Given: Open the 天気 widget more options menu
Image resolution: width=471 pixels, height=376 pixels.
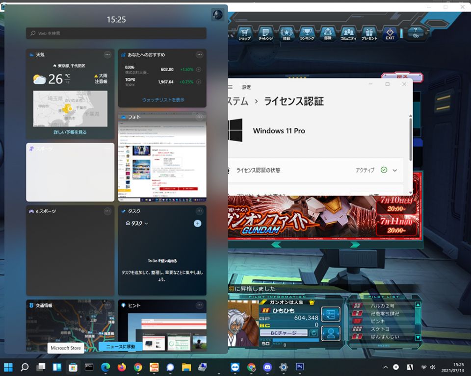Looking at the screenshot, I should pyautogui.click(x=107, y=55).
